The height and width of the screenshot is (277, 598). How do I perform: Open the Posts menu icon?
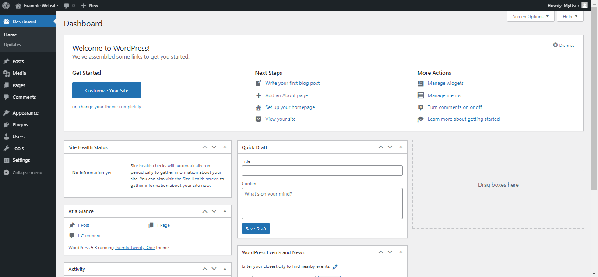tap(7, 61)
